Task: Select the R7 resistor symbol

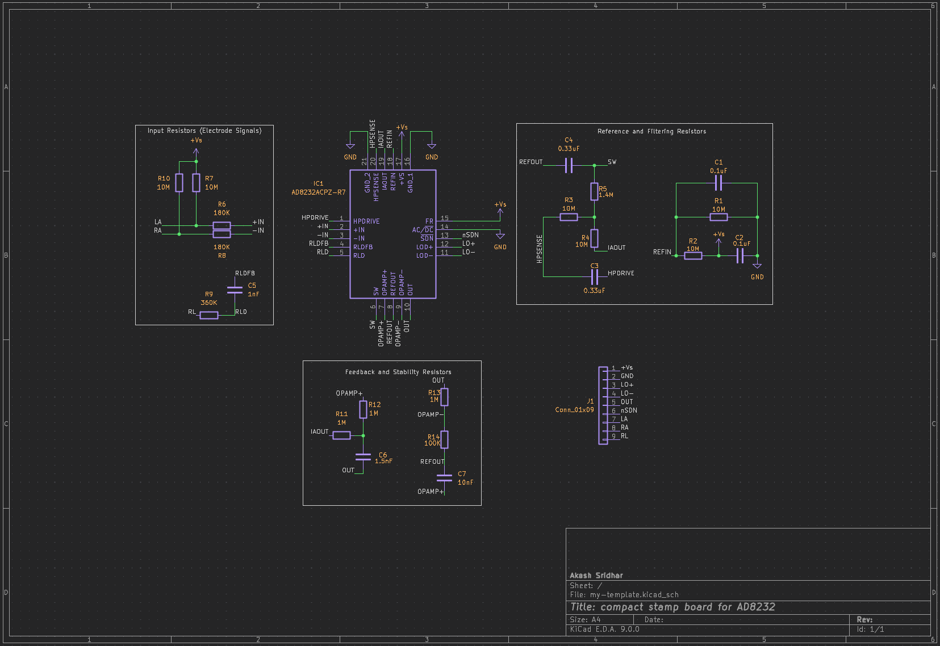Action: click(x=196, y=183)
